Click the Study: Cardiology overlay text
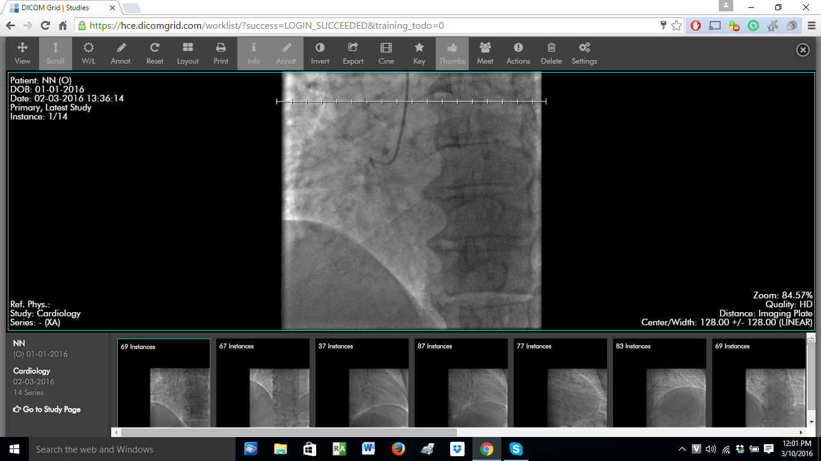Viewport: 821px width, 461px height. tap(45, 313)
